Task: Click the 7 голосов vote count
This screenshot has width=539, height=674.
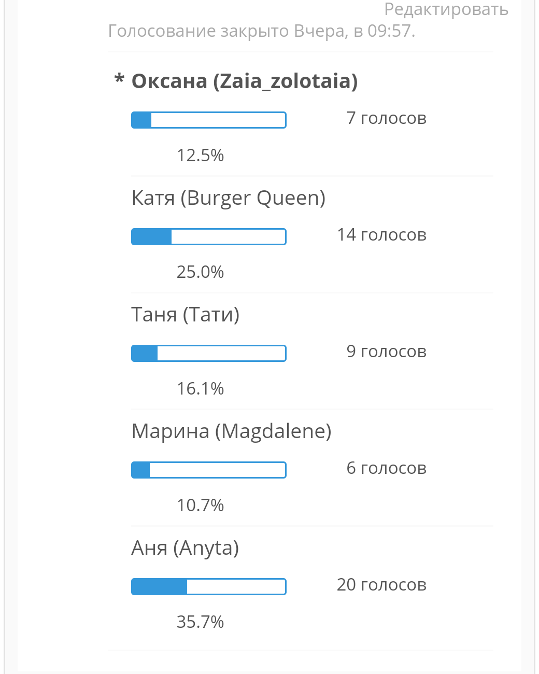Action: pos(387,118)
